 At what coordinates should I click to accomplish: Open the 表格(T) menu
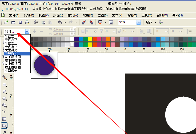tap(132, 15)
